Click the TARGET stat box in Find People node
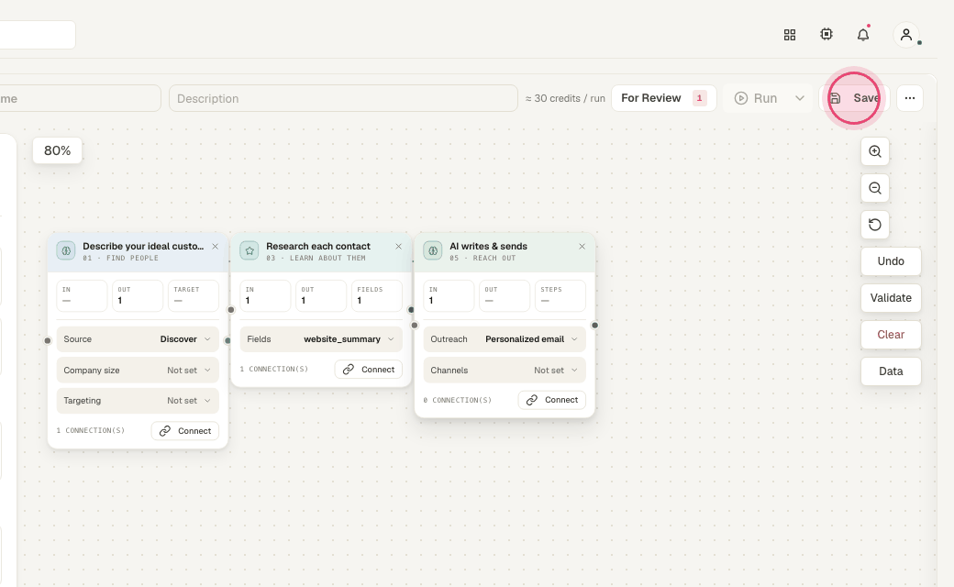Viewport: 954px width, 587px height. (194, 295)
